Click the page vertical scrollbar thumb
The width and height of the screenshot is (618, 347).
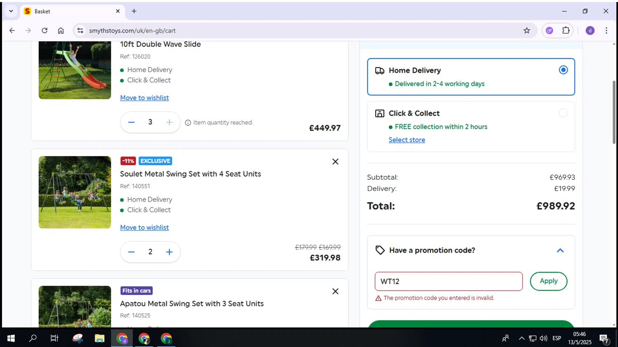coord(614,112)
